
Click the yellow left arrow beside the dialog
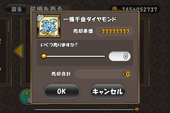[19, 51]
